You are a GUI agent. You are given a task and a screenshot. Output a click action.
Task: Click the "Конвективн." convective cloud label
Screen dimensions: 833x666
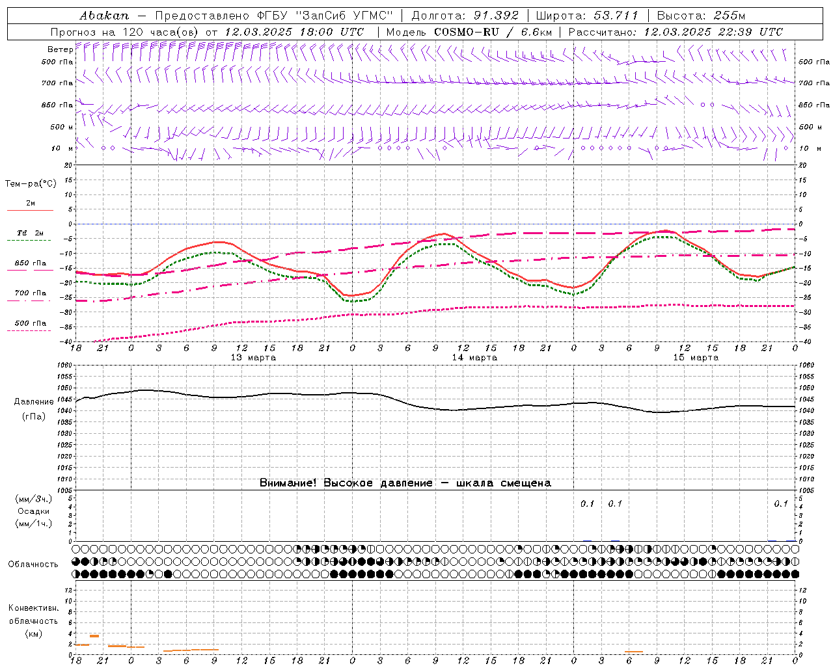click(x=33, y=608)
